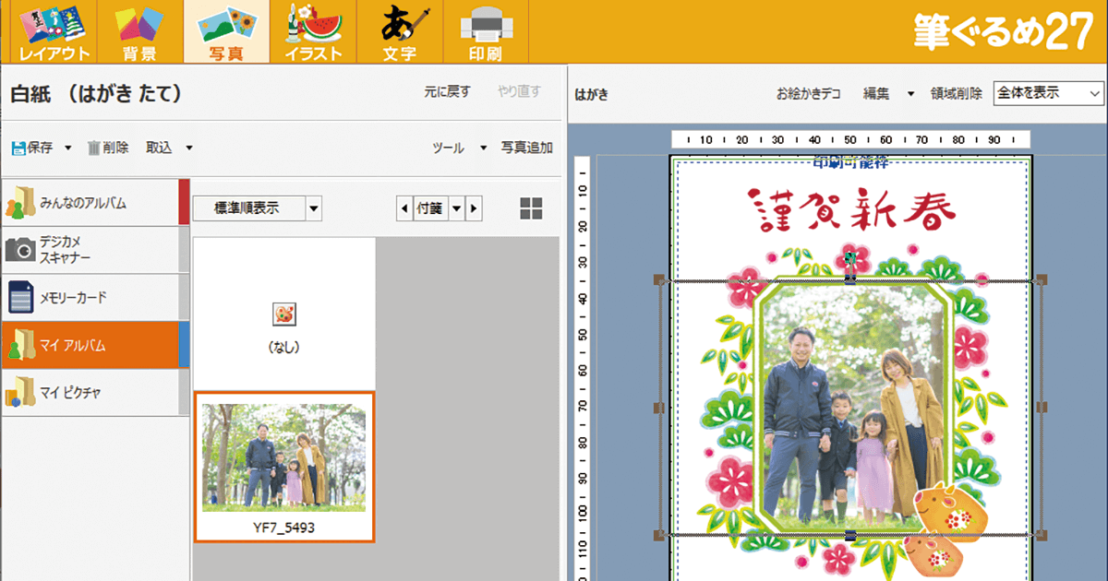Click the paint palette icon above (なし)
The height and width of the screenshot is (581, 1108).
pos(284,314)
